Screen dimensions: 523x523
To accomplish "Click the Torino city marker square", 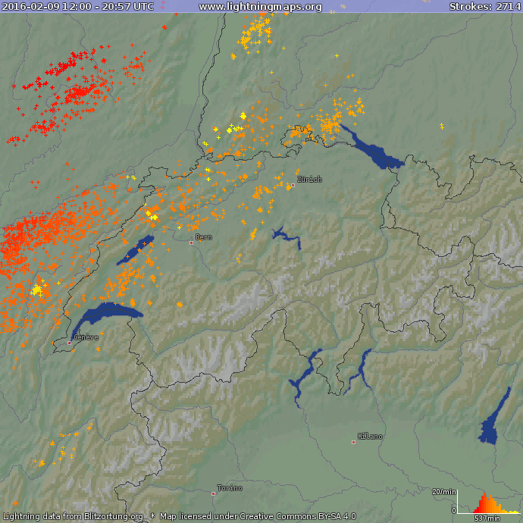I will 214,493.
